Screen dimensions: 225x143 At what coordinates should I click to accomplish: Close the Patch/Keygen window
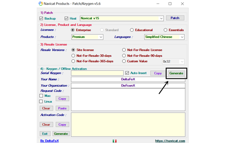coord(182,4)
